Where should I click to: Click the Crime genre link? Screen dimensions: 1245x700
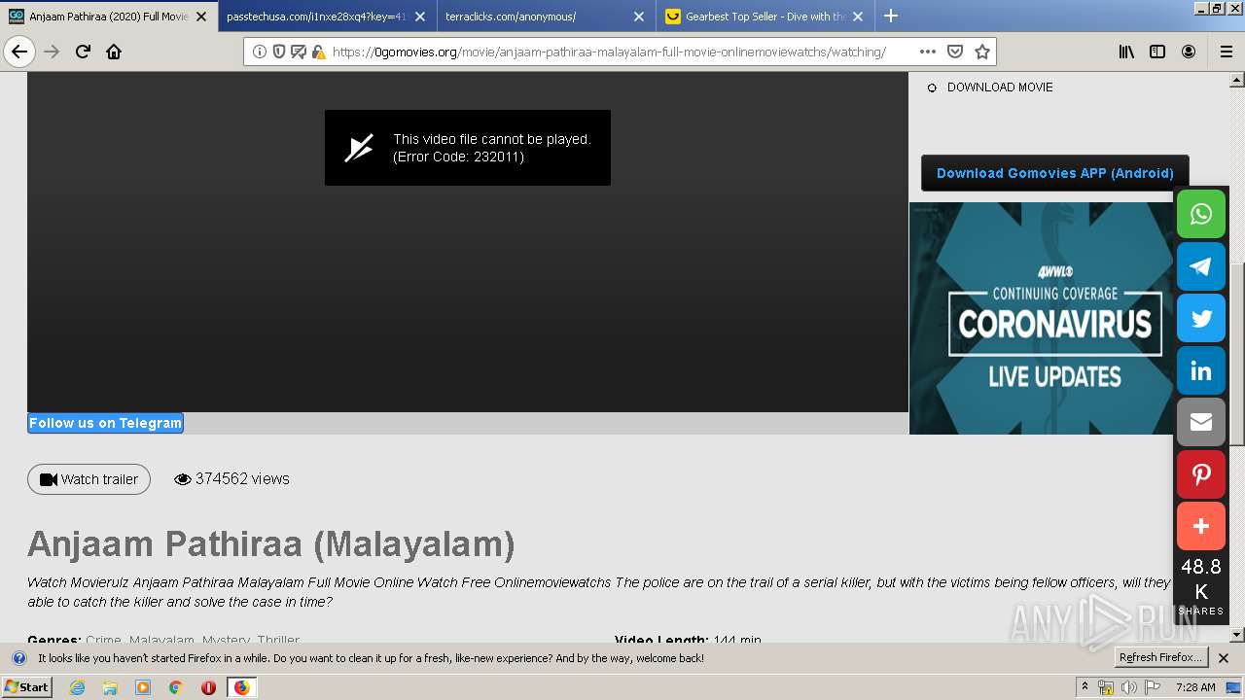point(103,641)
